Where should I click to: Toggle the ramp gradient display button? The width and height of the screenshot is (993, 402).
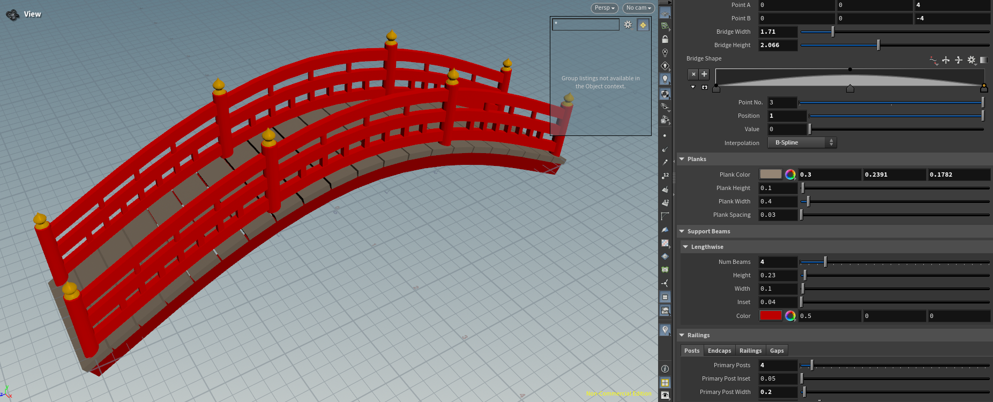click(x=984, y=60)
